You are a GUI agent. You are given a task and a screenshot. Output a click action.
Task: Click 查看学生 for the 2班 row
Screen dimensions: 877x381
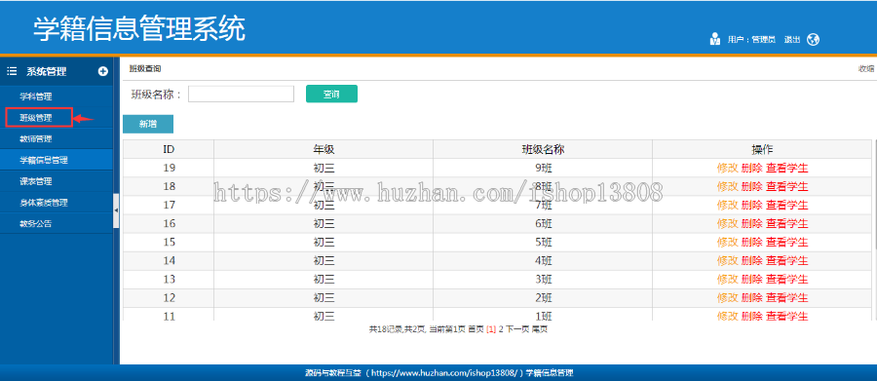(787, 297)
